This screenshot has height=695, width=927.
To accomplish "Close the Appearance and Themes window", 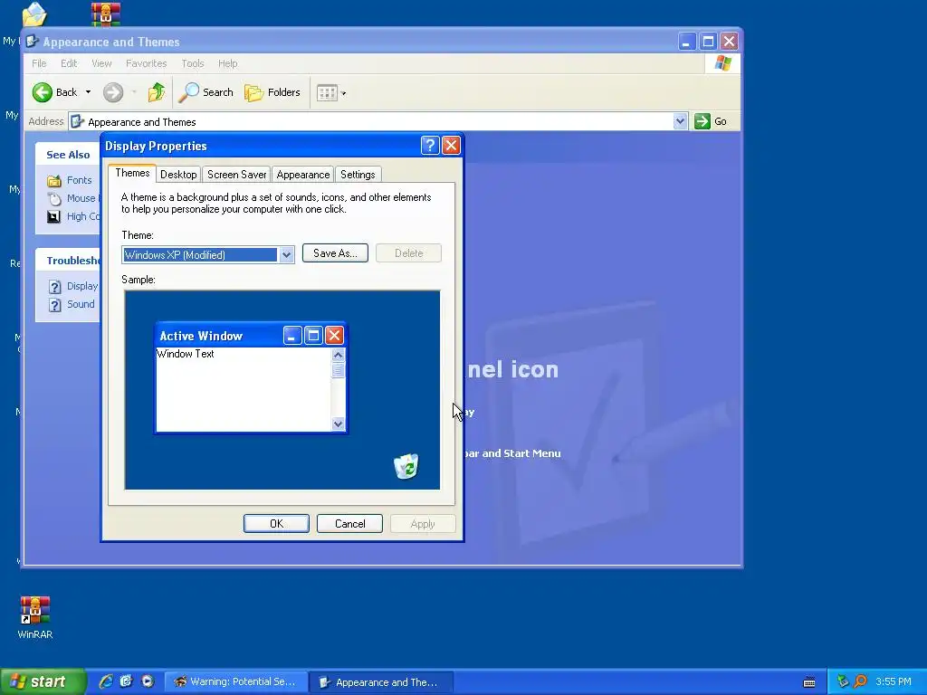I will [729, 42].
